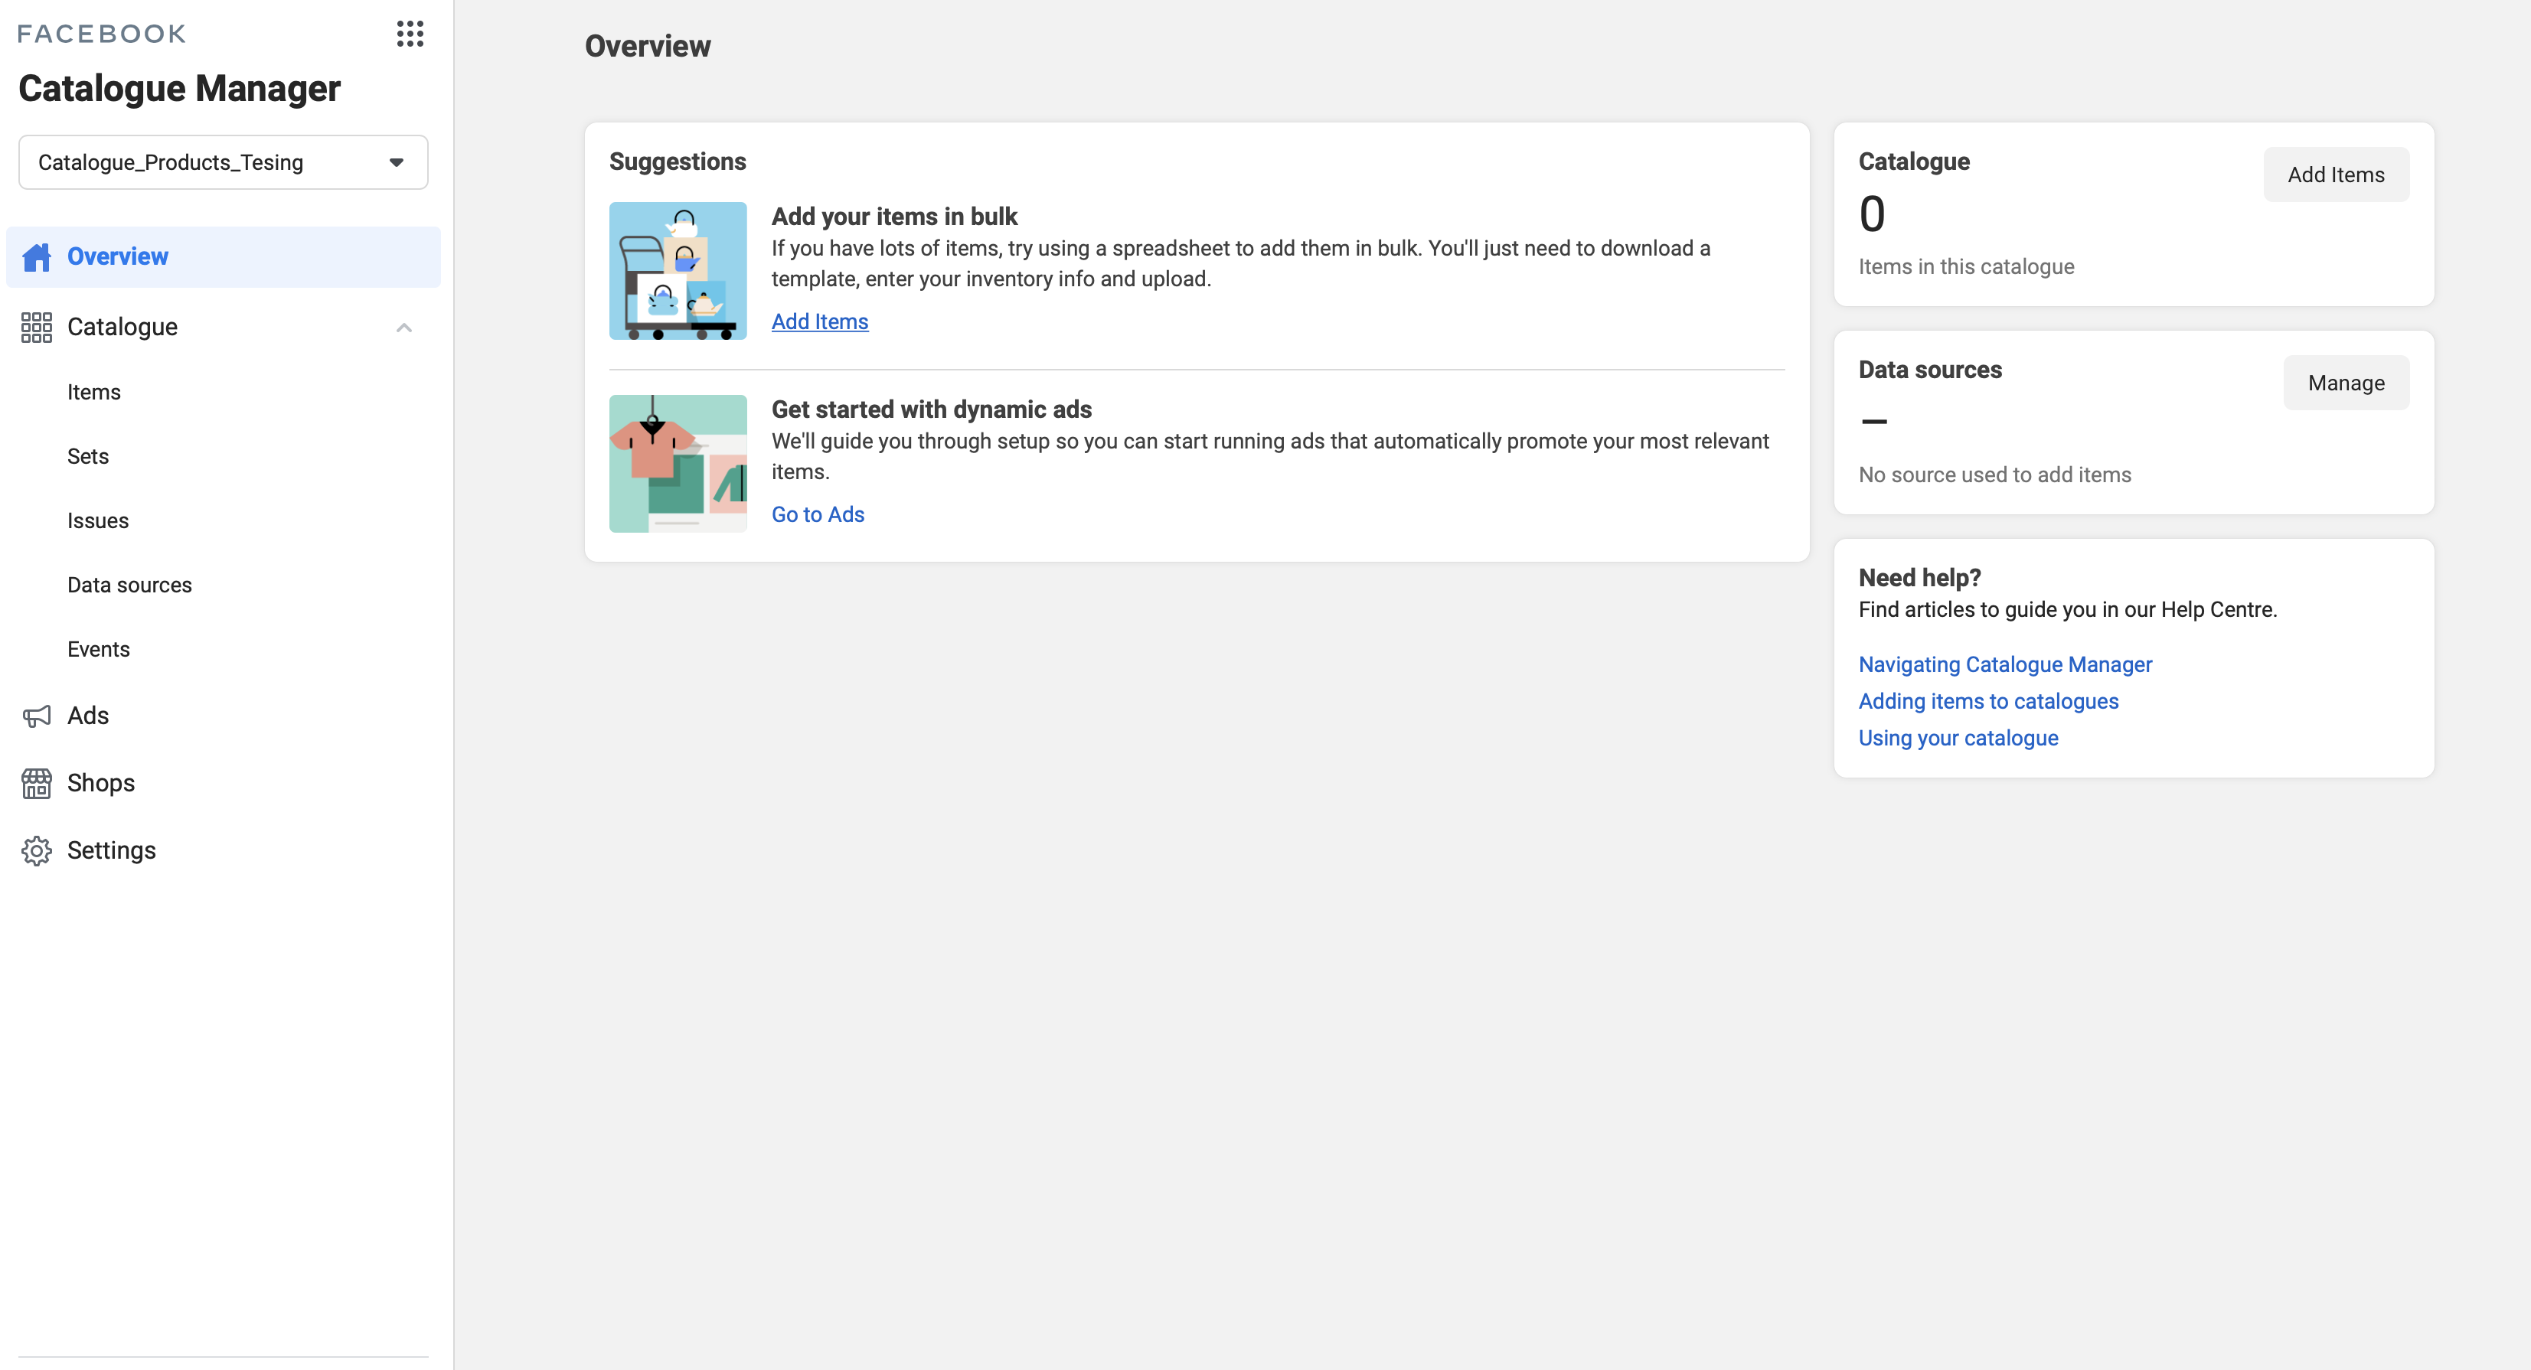Image resolution: width=2531 pixels, height=1370 pixels.
Task: Click the dynamic ads shirt illustration
Action: [677, 464]
